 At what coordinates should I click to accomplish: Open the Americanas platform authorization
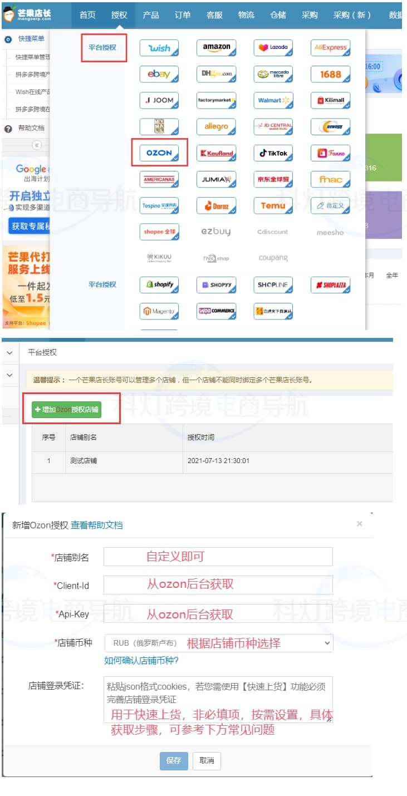tap(159, 179)
